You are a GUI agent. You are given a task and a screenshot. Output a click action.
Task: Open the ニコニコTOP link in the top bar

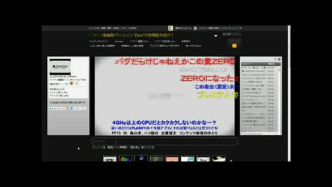94,28
